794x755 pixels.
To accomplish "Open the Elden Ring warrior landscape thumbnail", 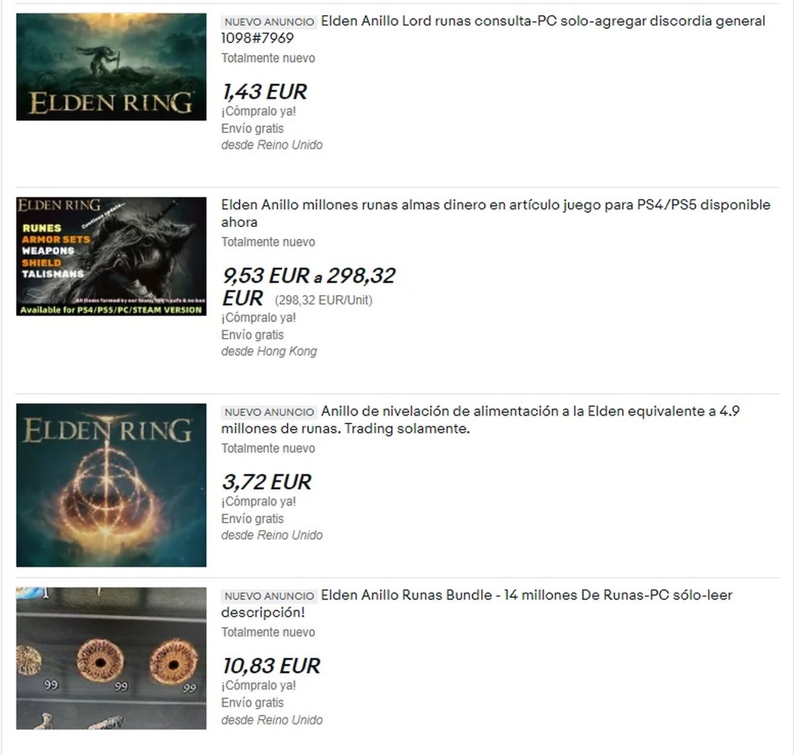I will pyautogui.click(x=111, y=67).
